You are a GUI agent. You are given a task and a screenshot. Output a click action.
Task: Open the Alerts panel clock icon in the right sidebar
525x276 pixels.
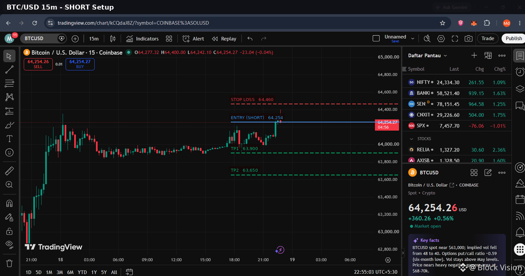point(520,72)
